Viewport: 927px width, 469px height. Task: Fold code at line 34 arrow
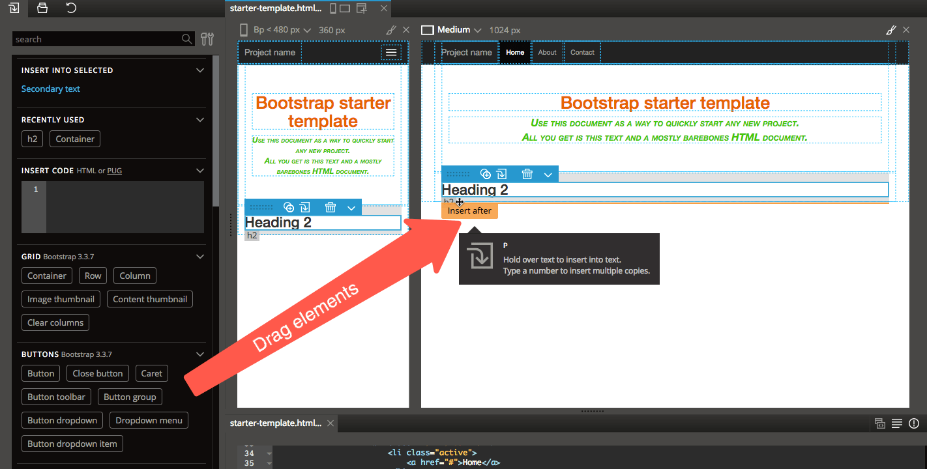tap(269, 453)
